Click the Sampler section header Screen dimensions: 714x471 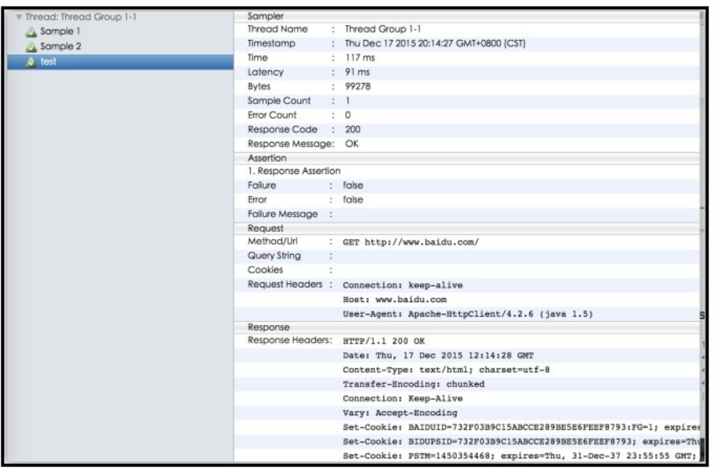point(467,16)
